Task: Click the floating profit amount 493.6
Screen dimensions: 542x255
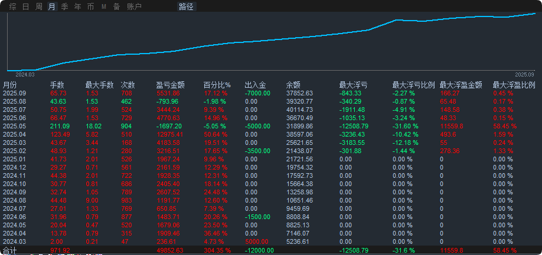Action: [x=448, y=134]
